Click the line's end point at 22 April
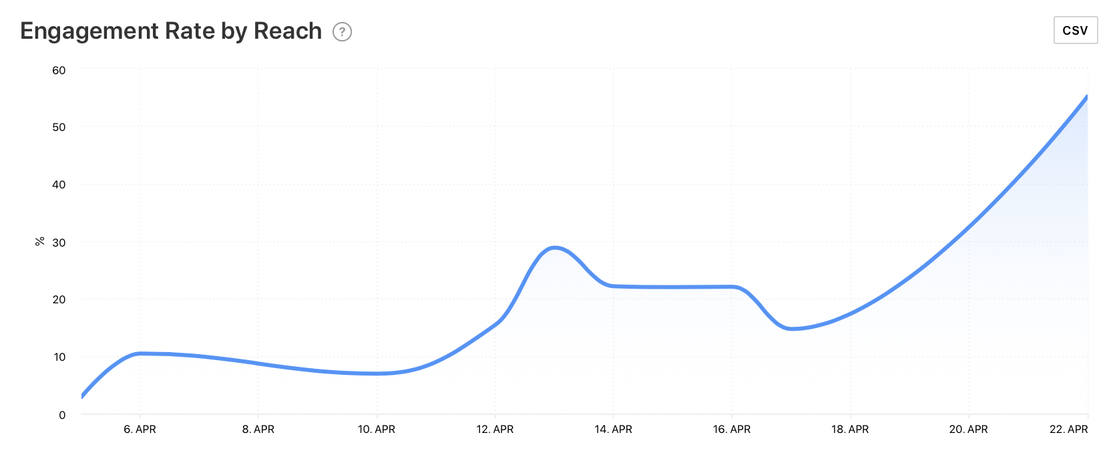This screenshot has width=1113, height=455. 1086,97
